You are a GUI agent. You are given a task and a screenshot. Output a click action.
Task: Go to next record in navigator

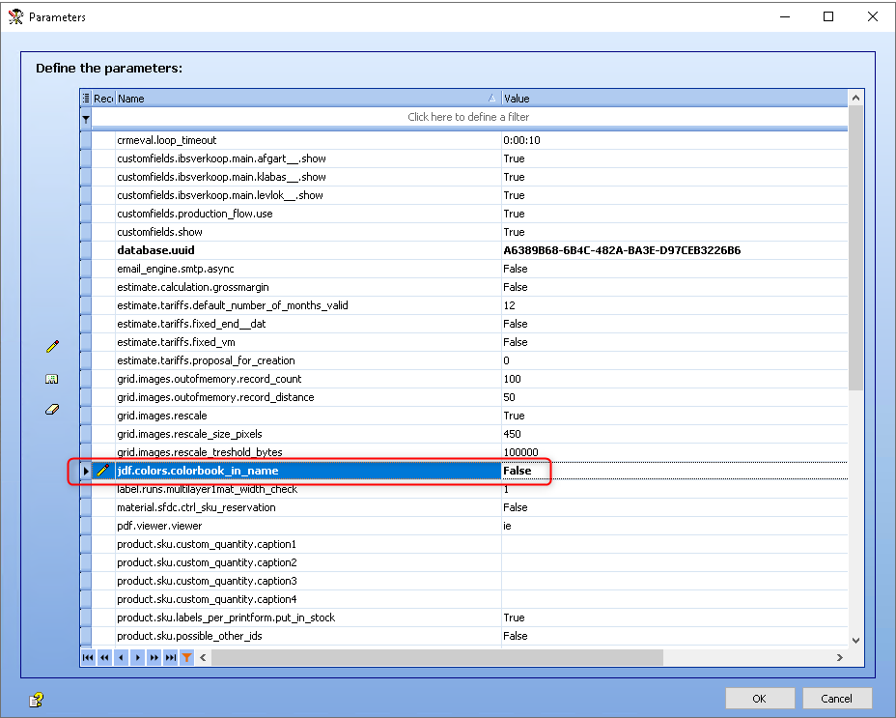point(137,657)
